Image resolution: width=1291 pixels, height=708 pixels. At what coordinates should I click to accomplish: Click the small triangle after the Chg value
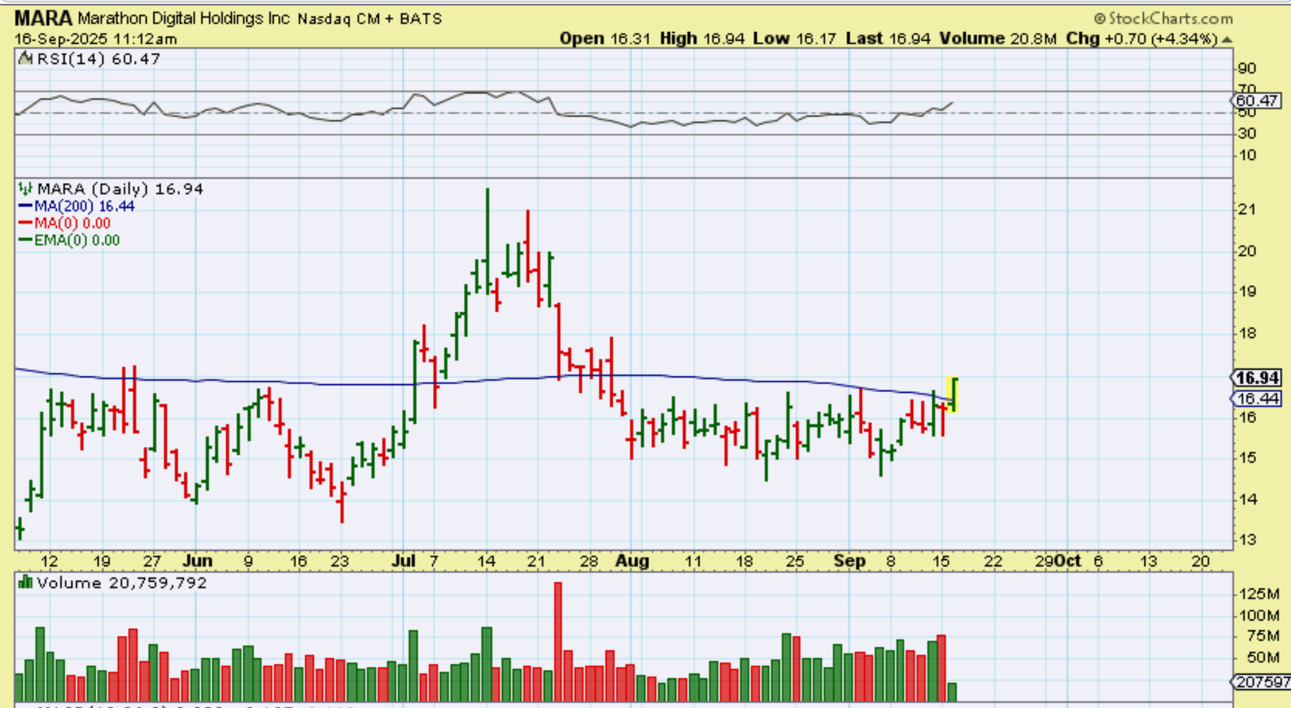[x=1226, y=39]
